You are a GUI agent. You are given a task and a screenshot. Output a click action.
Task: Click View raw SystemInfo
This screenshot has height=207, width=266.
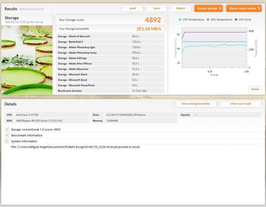196,104
